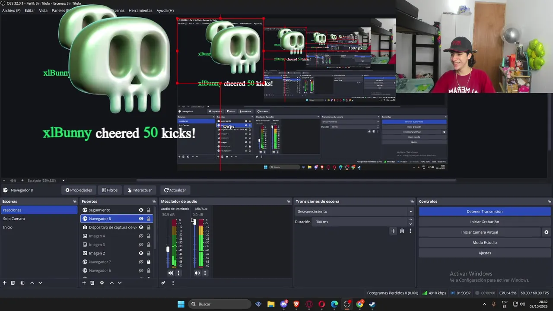553x311 pixels.
Task: Open the Steam icon in the taskbar
Action: [372, 304]
